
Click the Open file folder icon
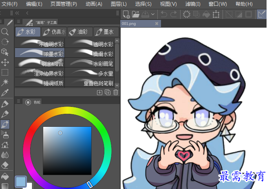(136, 14)
